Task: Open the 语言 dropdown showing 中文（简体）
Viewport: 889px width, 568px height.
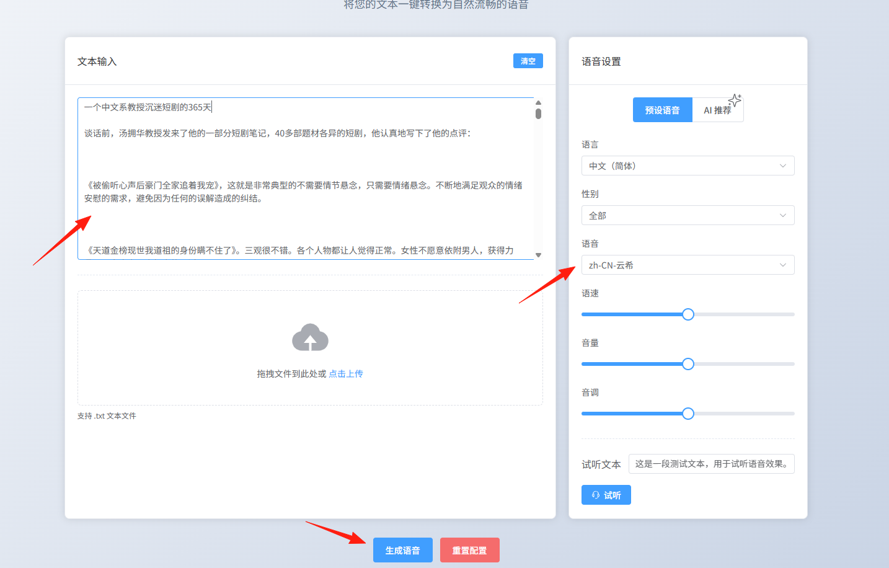Action: click(x=688, y=166)
